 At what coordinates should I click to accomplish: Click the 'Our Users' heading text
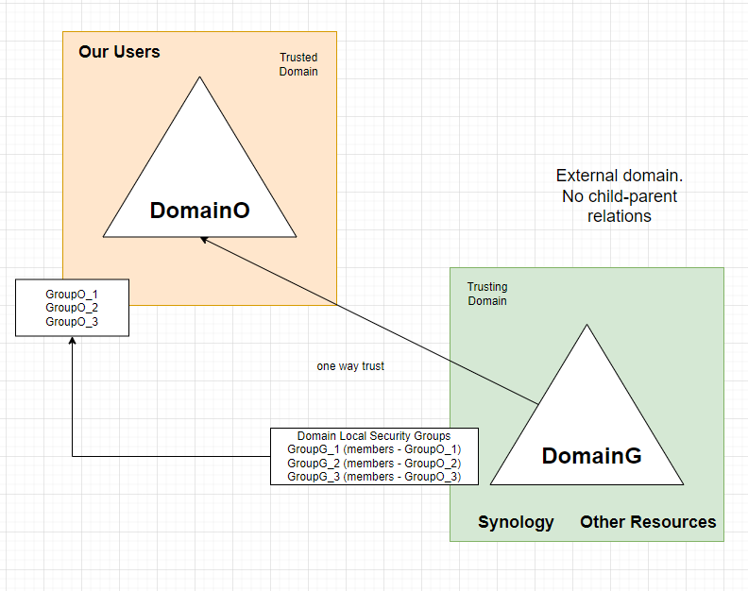[119, 52]
